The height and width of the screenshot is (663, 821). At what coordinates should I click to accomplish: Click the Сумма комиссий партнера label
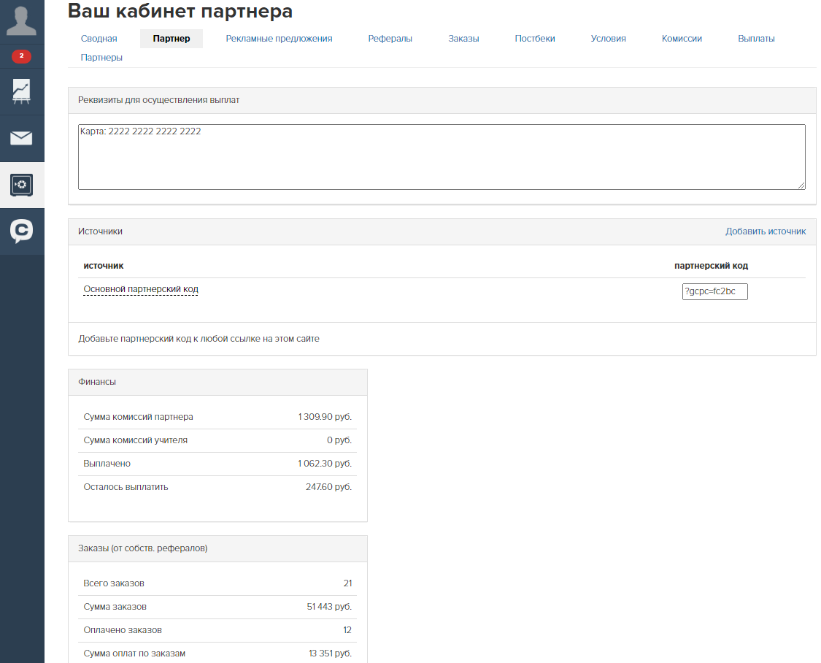click(138, 417)
